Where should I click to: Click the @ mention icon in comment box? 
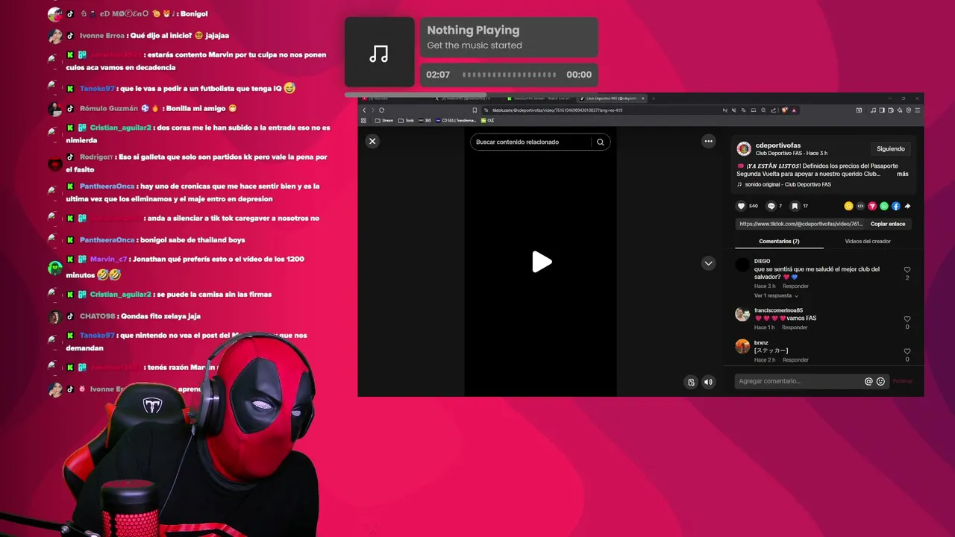point(868,381)
